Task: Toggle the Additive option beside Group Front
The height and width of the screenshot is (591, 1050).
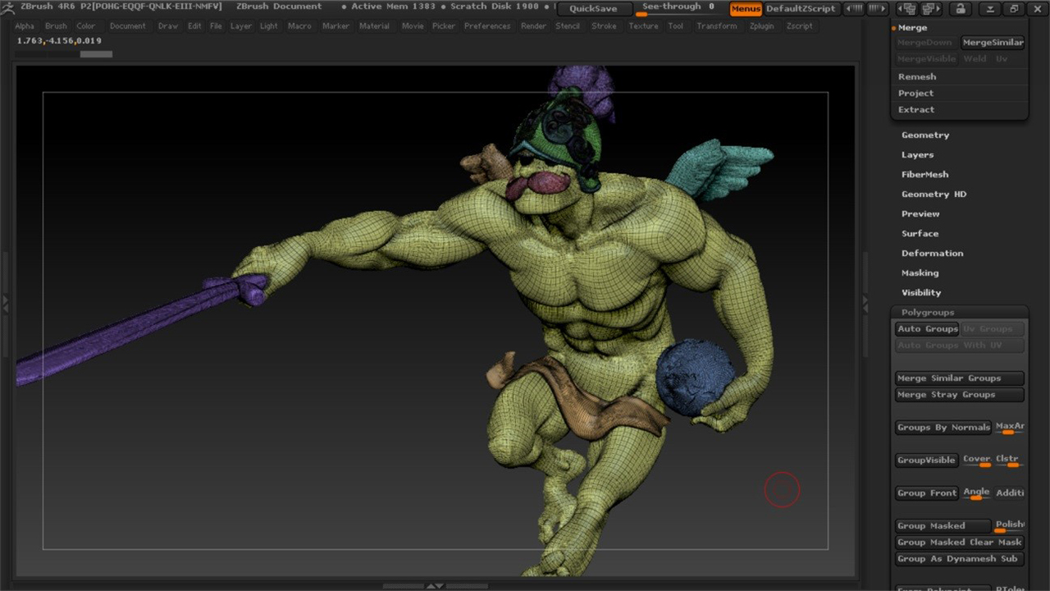Action: 1010,493
